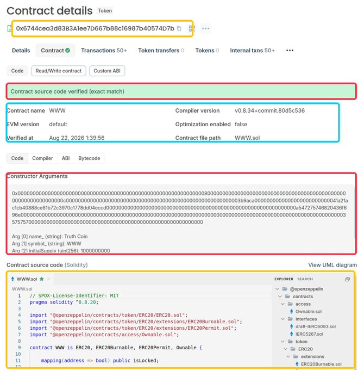Click the token folder icon
Image resolution: width=358 pixels, height=370 pixels.
point(290,342)
